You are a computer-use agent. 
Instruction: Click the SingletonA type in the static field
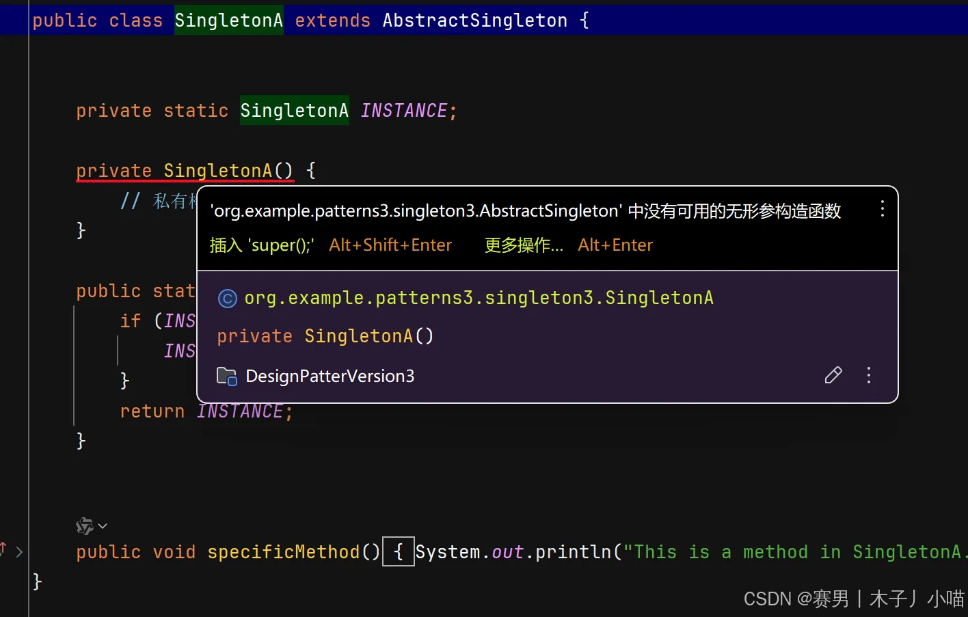coord(295,111)
